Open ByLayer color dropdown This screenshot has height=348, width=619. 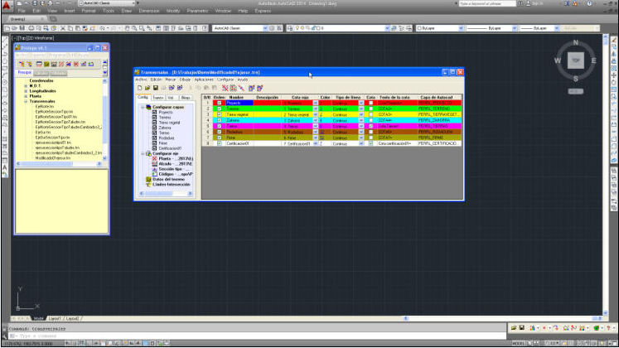tap(461, 28)
